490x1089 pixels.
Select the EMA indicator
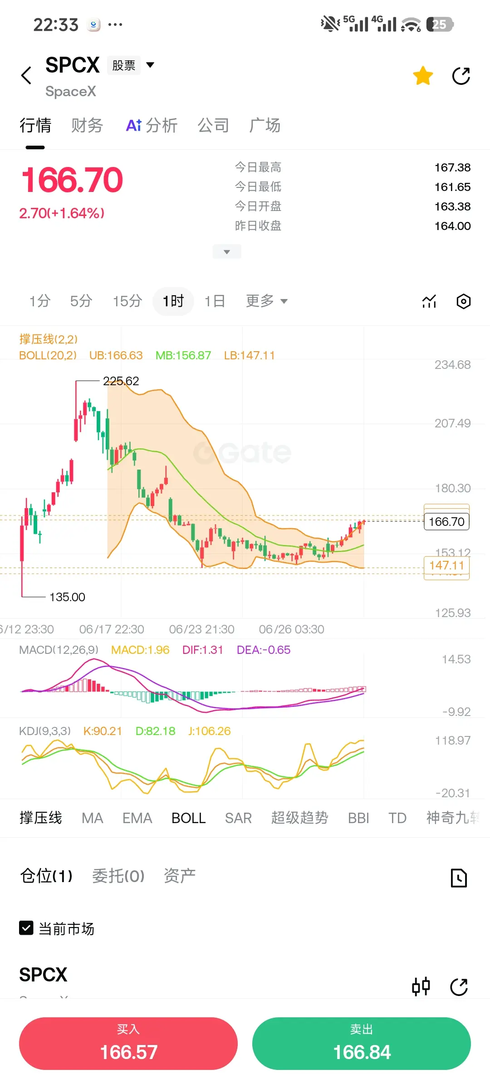pos(137,818)
